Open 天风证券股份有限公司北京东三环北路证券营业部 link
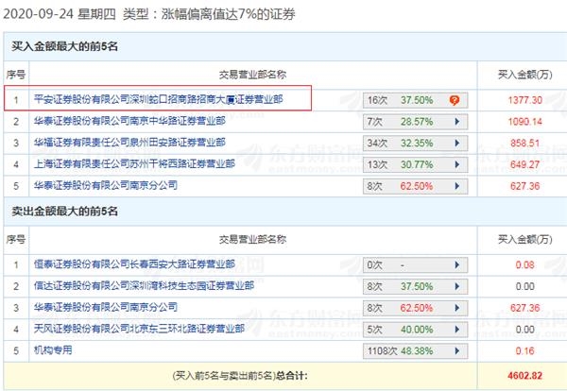 point(139,329)
